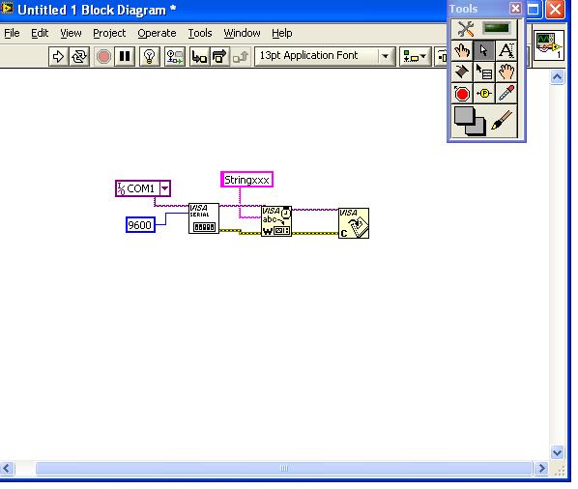Click the VI icon pane
578x489 pixels.
pos(548,45)
